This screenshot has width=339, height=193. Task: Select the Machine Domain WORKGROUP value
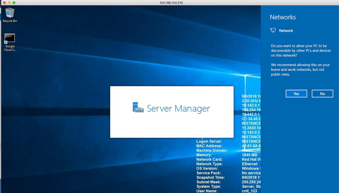(251, 150)
